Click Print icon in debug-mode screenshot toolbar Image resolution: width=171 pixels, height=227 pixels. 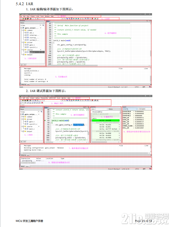[31, 100]
